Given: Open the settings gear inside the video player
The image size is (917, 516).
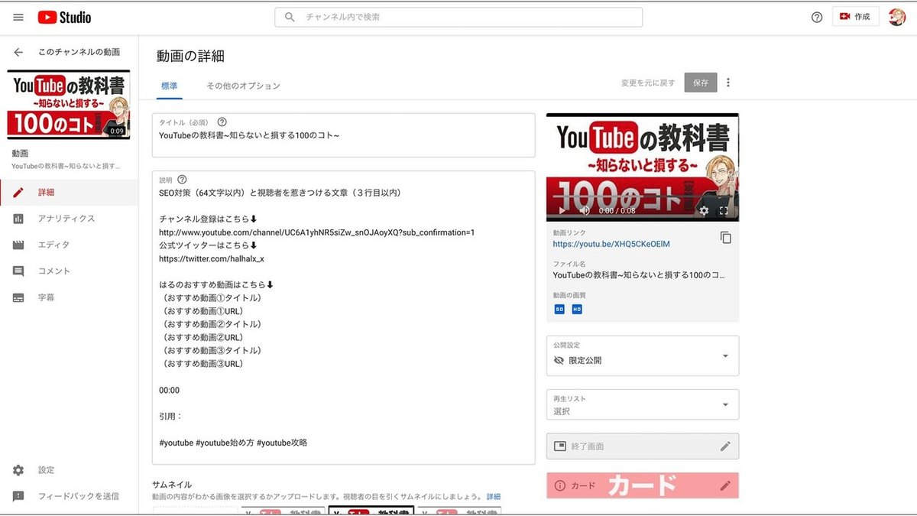Looking at the screenshot, I should tap(703, 211).
